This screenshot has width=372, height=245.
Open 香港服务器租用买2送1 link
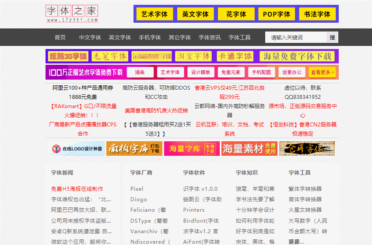[x=156, y=129]
